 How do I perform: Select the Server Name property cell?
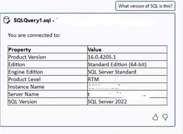tap(47, 94)
